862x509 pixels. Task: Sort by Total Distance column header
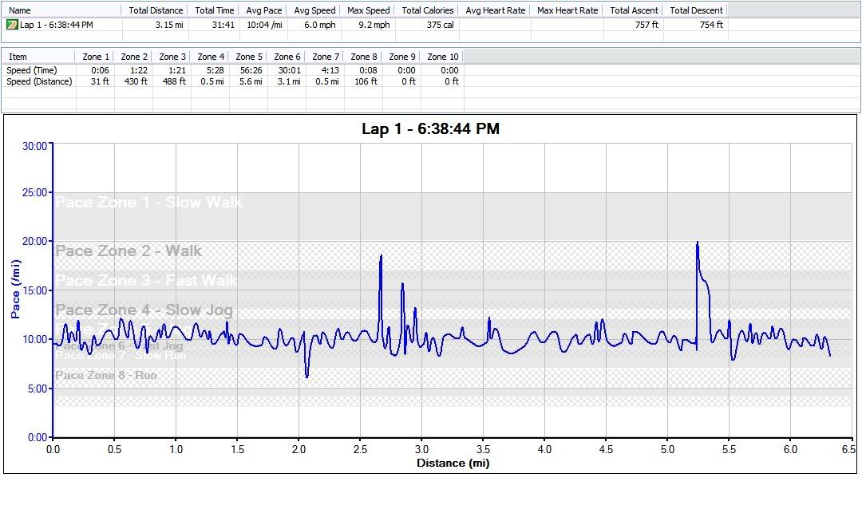156,10
